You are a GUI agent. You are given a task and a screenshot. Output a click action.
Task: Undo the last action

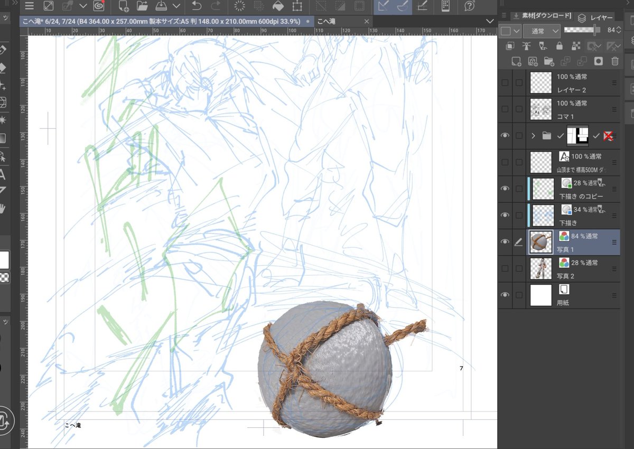click(196, 6)
